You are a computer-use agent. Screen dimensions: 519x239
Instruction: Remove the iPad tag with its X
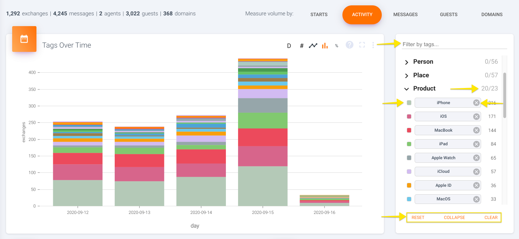click(x=476, y=144)
